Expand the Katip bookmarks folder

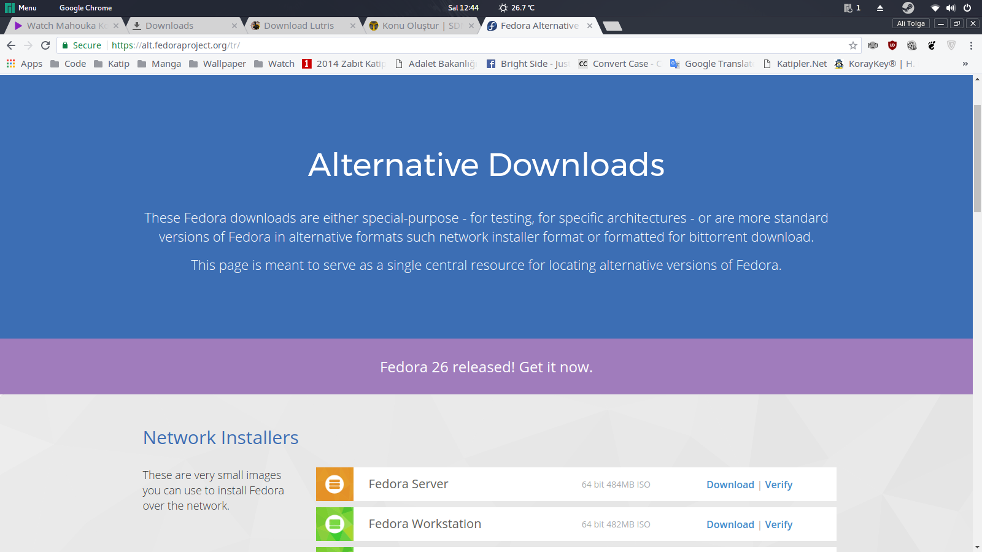[112, 64]
